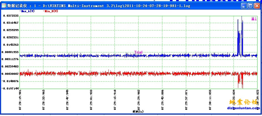
Task: Select the Max_A(V) legend entry
Action: point(27,11)
